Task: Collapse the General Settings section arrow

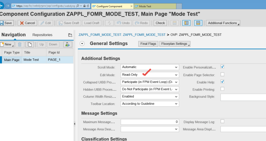Action: 82,44
